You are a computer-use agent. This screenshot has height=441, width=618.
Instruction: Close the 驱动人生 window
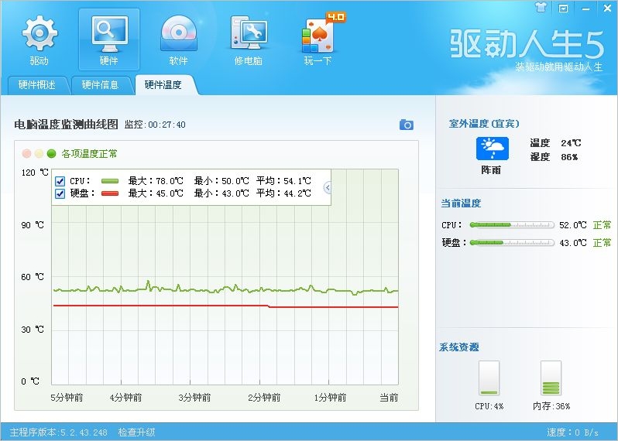607,8
